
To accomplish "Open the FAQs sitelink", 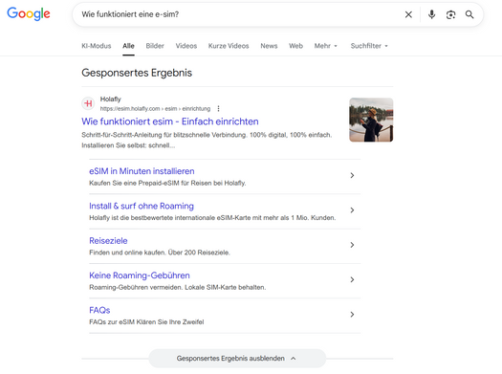I will pos(99,310).
